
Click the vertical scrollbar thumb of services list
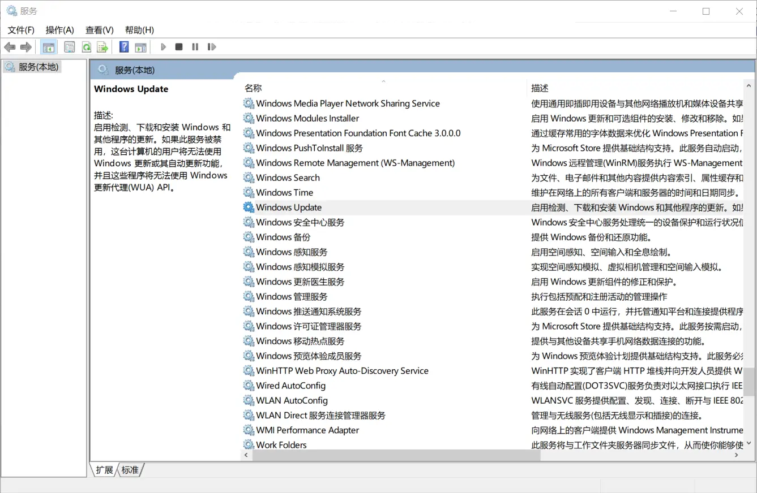[x=749, y=382]
